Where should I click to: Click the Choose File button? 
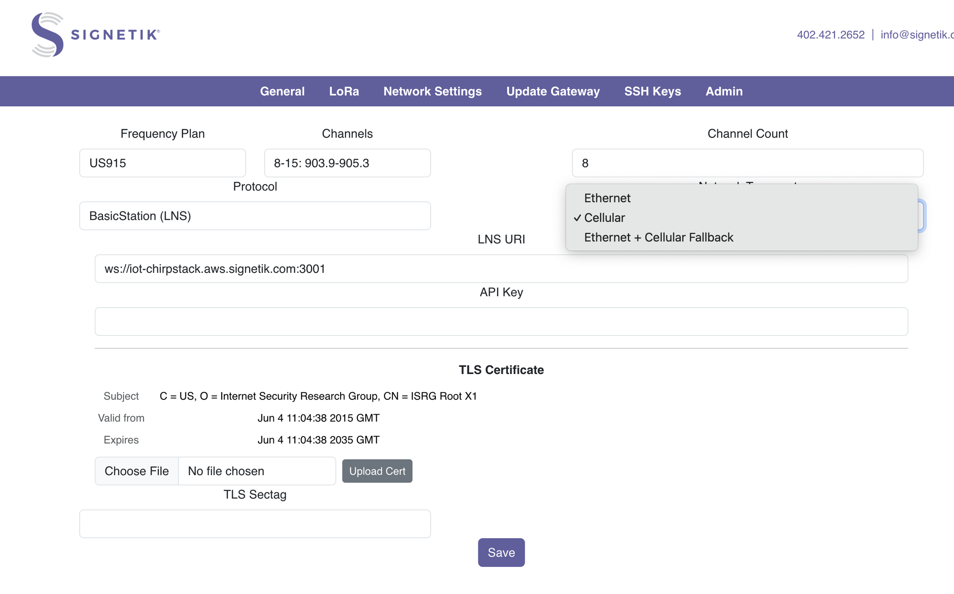[137, 471]
